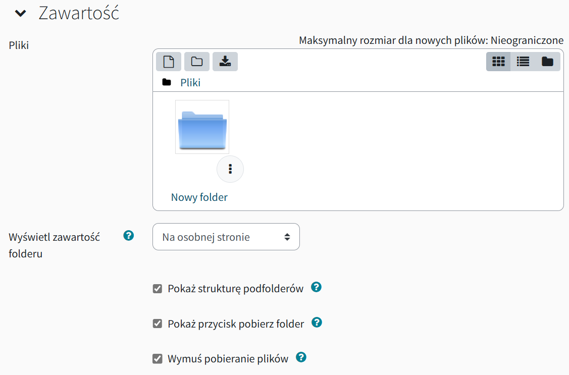Switch to the detailed list view
The height and width of the screenshot is (375, 569).
tap(523, 62)
